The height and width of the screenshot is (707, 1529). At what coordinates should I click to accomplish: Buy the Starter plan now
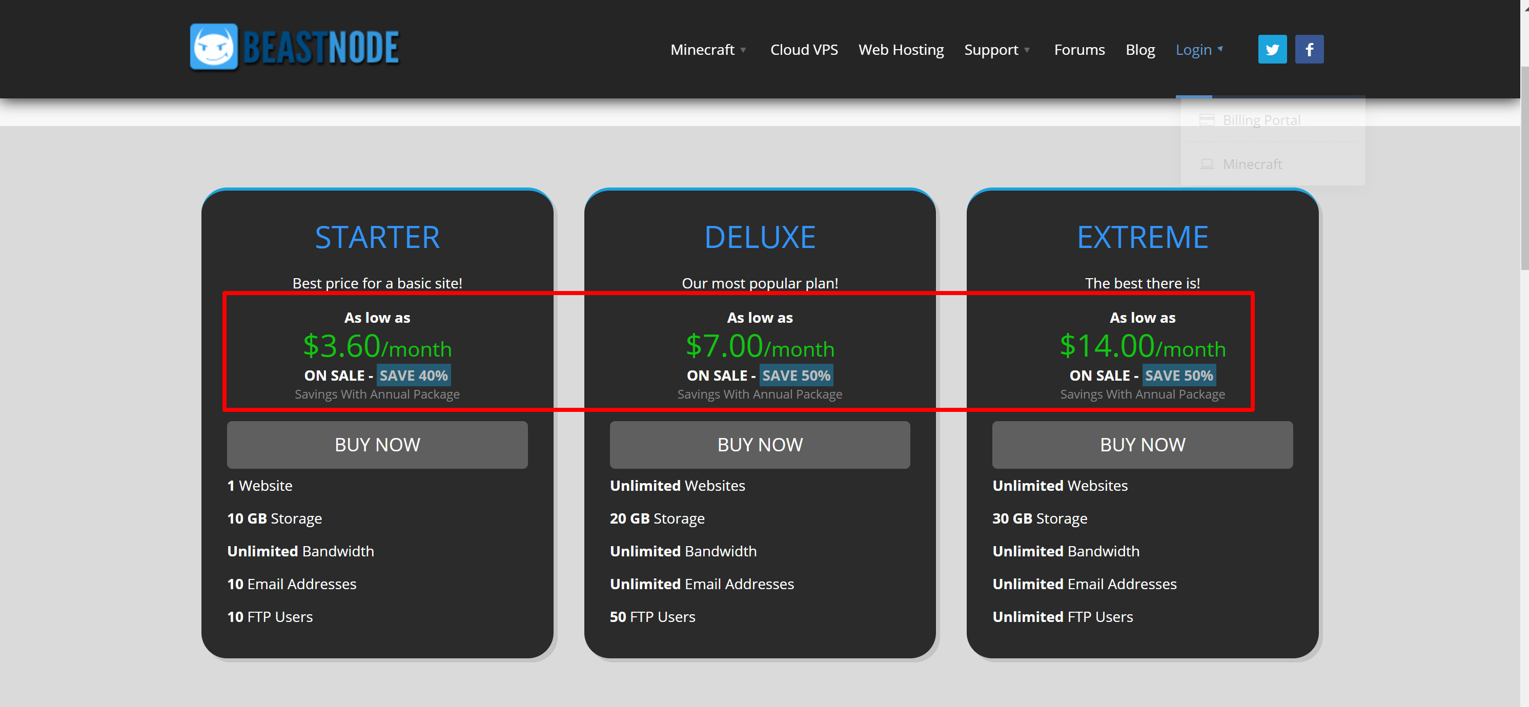[377, 444]
